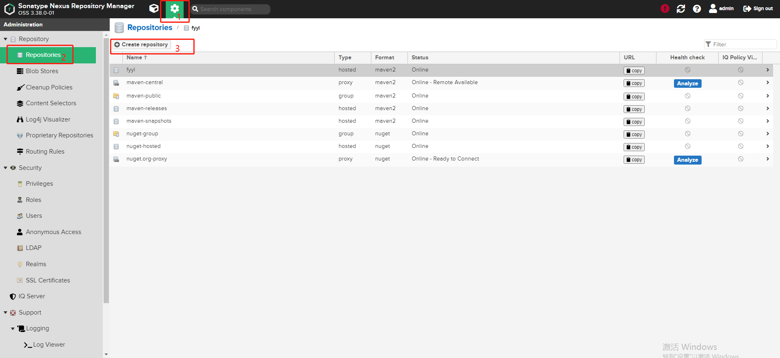Click the refresh icon in header
The width and height of the screenshot is (780, 358).
click(x=681, y=9)
